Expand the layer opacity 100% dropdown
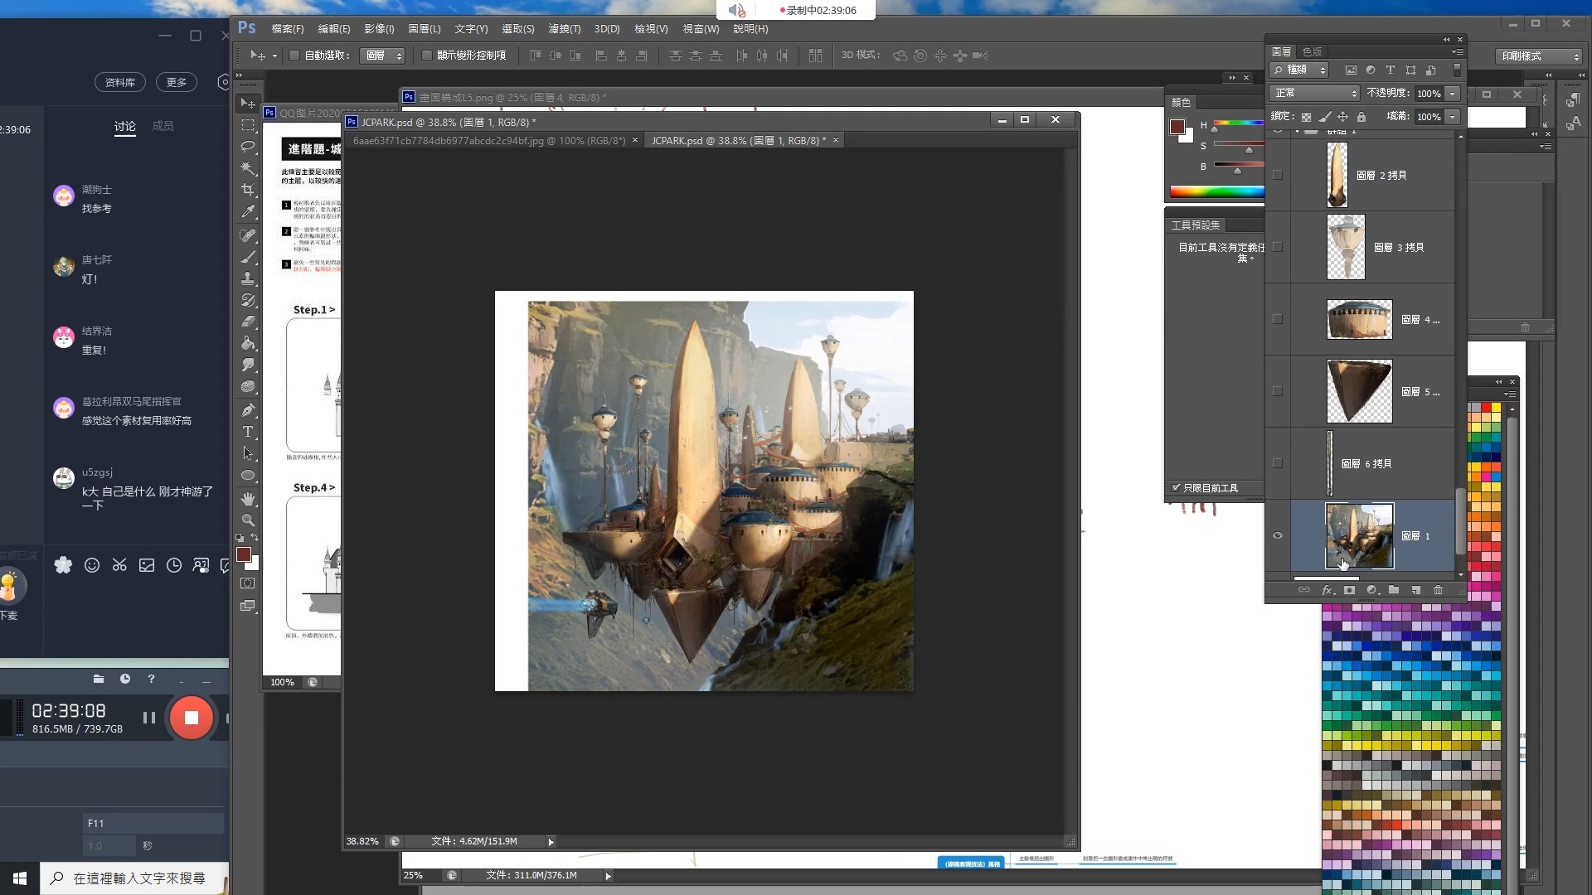Screen dimensions: 1592x895 (x=1453, y=93)
